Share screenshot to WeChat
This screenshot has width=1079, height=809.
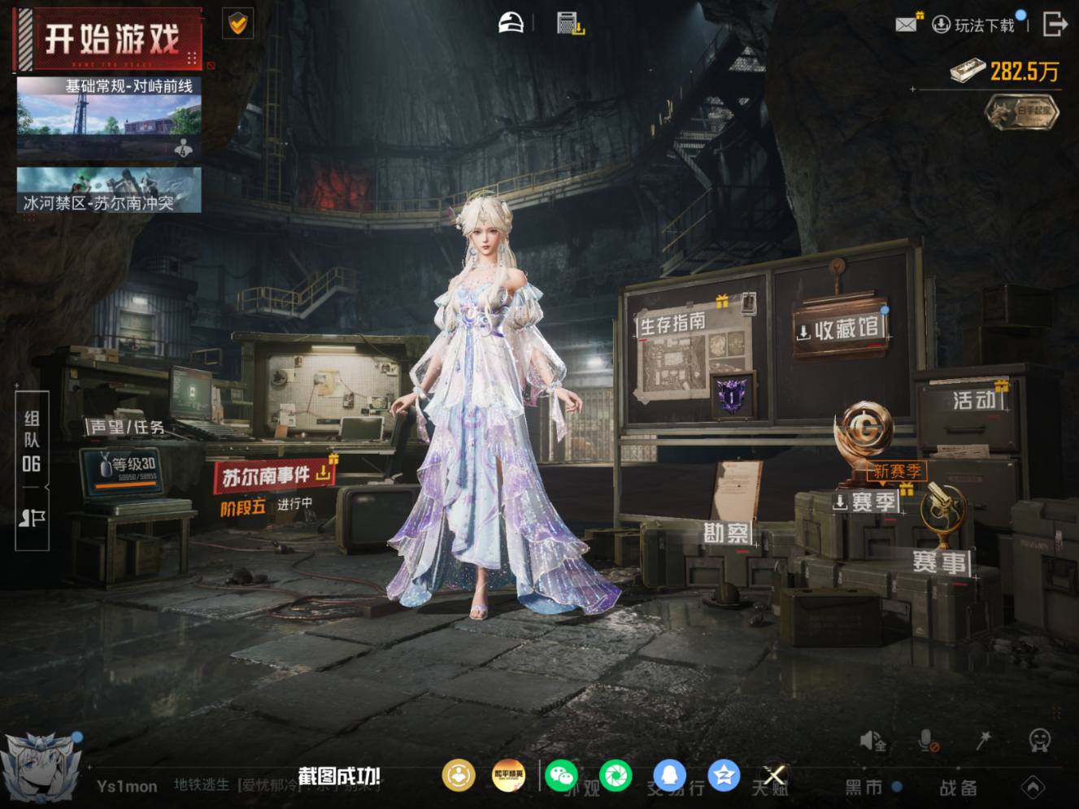(561, 776)
